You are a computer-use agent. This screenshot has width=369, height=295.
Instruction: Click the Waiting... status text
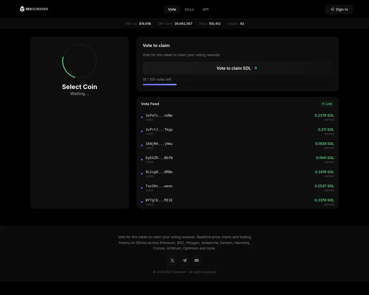[80, 94]
